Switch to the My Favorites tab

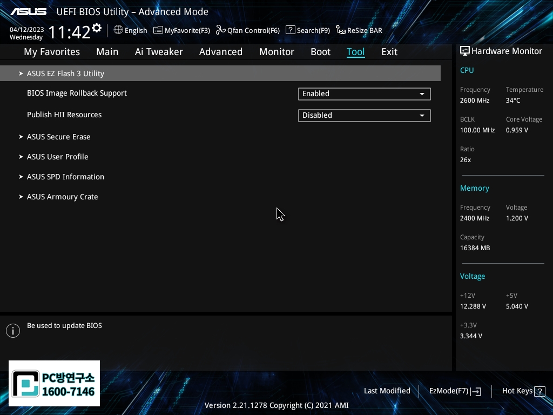pyautogui.click(x=52, y=52)
